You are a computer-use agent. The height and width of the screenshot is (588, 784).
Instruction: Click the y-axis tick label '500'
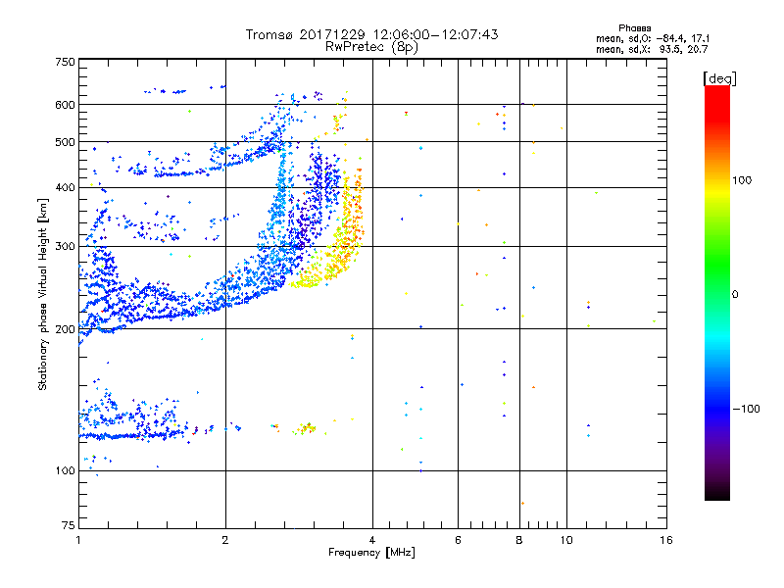66,142
